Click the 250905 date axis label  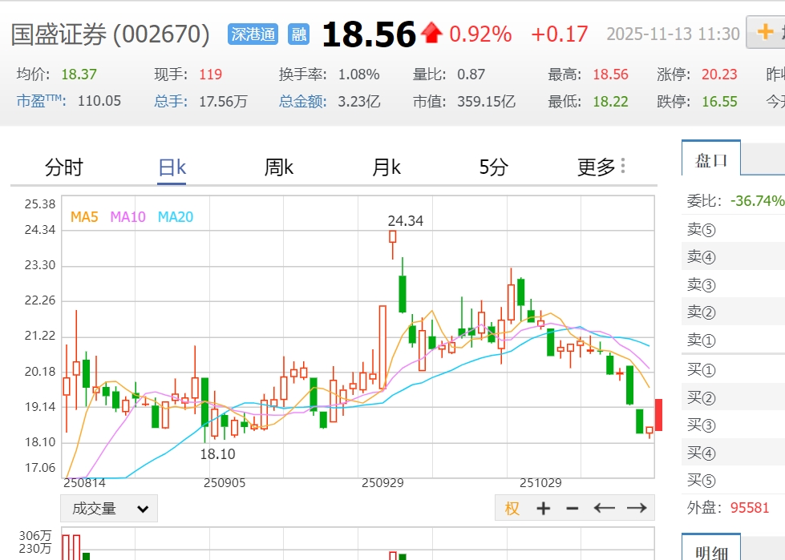[x=225, y=483]
